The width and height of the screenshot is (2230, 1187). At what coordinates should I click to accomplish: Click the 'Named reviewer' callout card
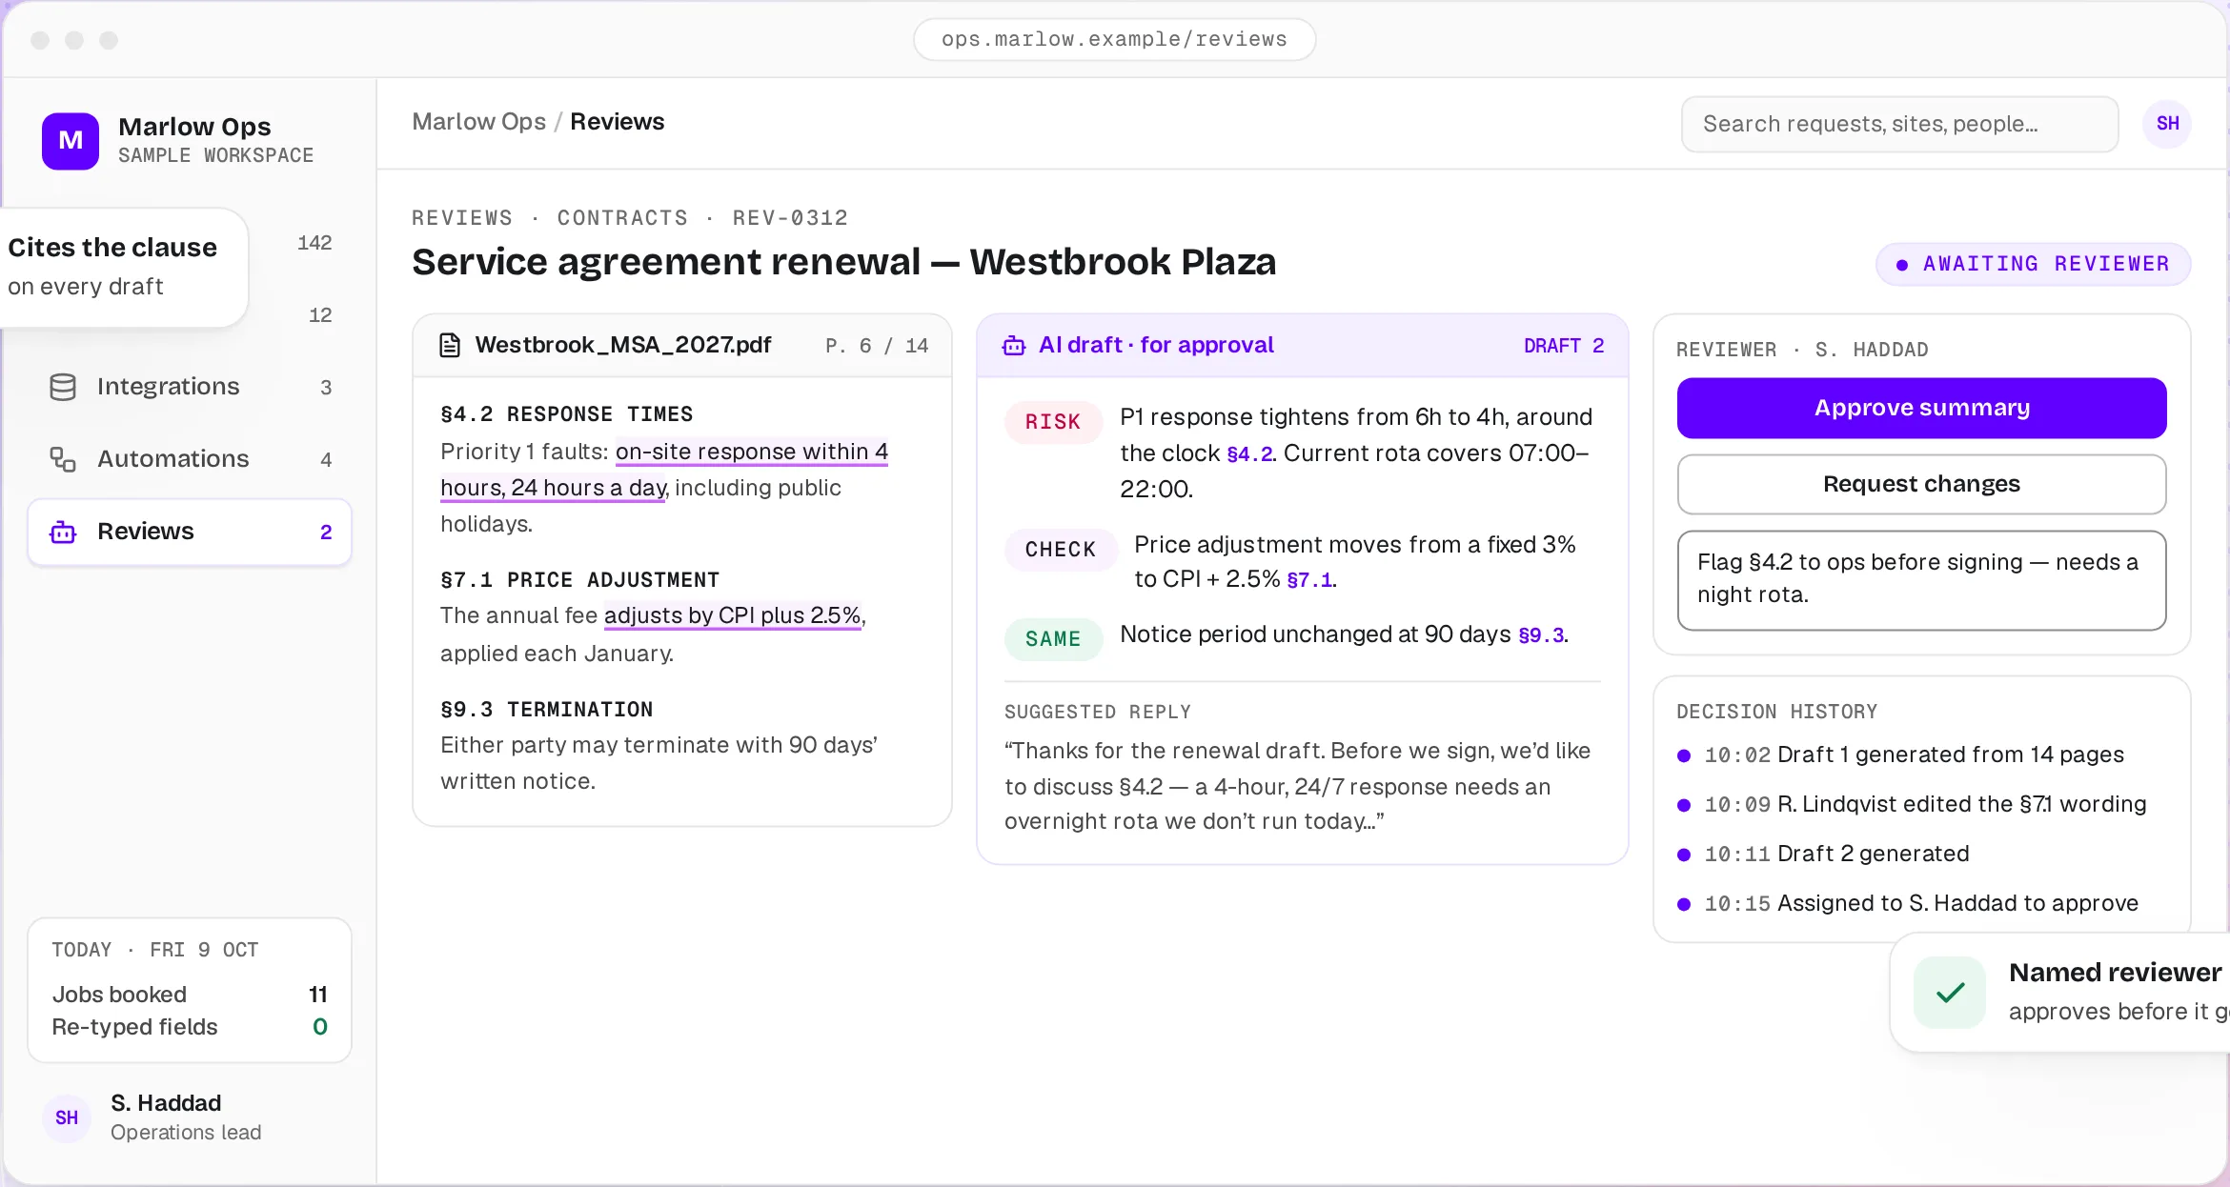[2060, 993]
